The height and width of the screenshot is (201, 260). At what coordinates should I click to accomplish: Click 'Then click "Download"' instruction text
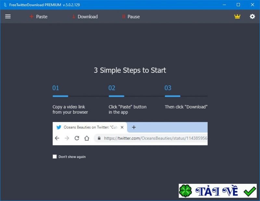point(186,107)
